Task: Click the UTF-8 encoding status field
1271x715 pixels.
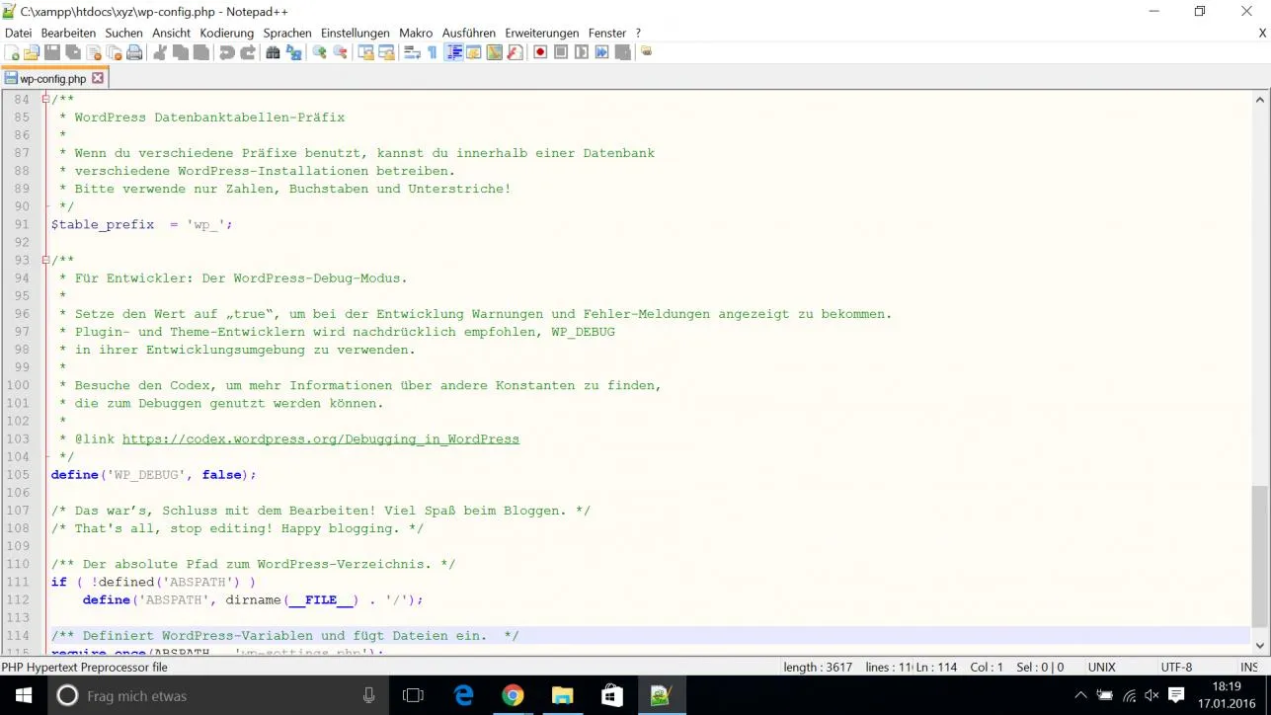Action: coord(1176,668)
